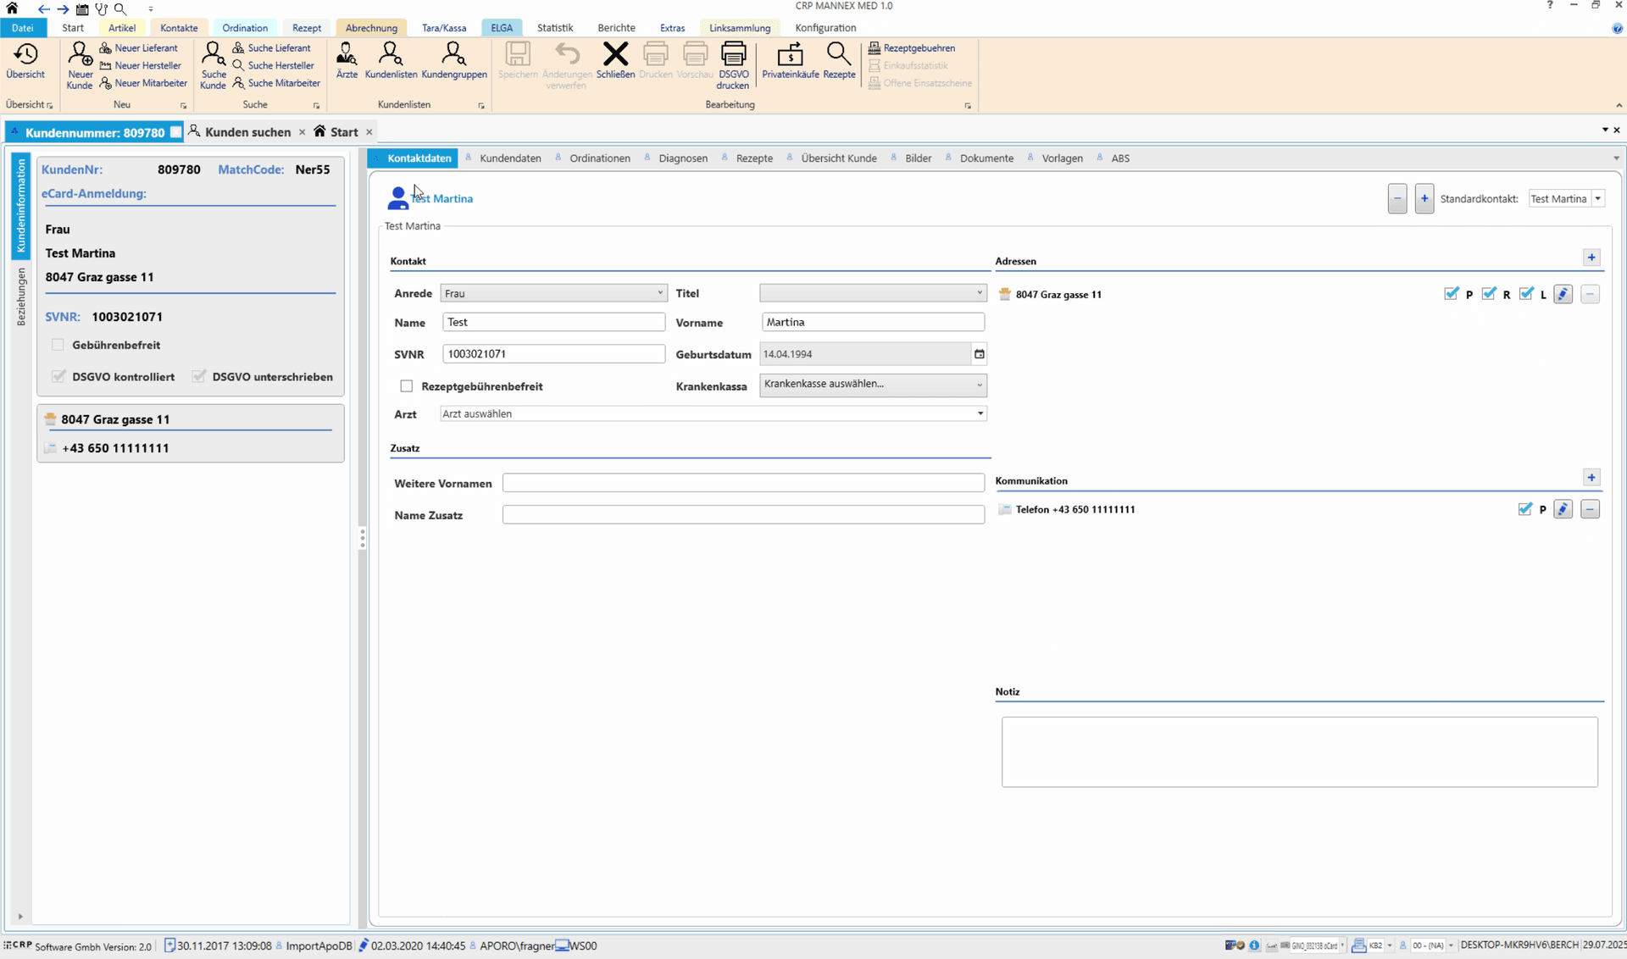Toggle address L checkbox
The height and width of the screenshot is (959, 1627).
tap(1526, 294)
